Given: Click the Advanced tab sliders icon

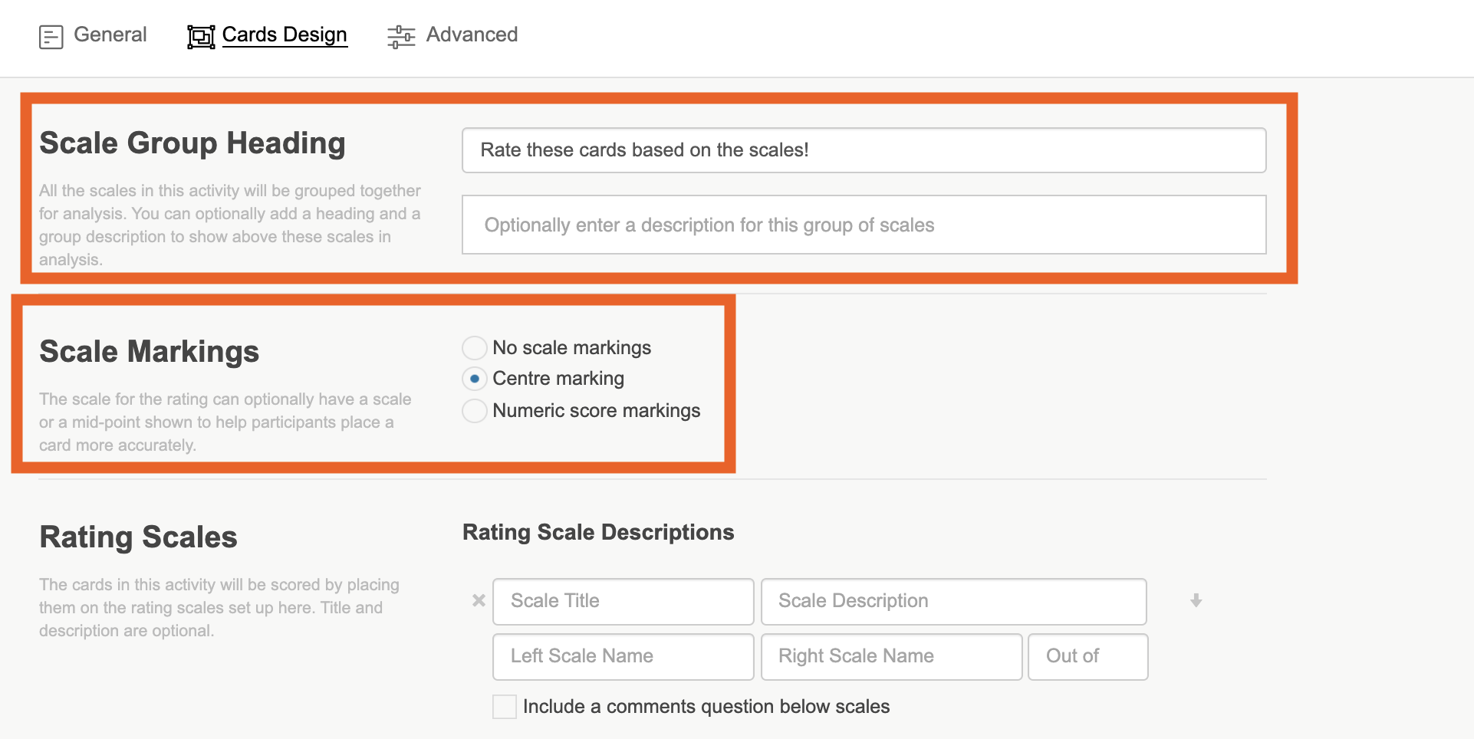Looking at the screenshot, I should click(401, 36).
